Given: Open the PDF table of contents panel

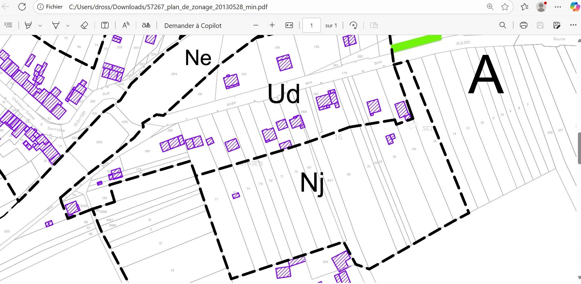Looking at the screenshot, I should click(x=9, y=25).
